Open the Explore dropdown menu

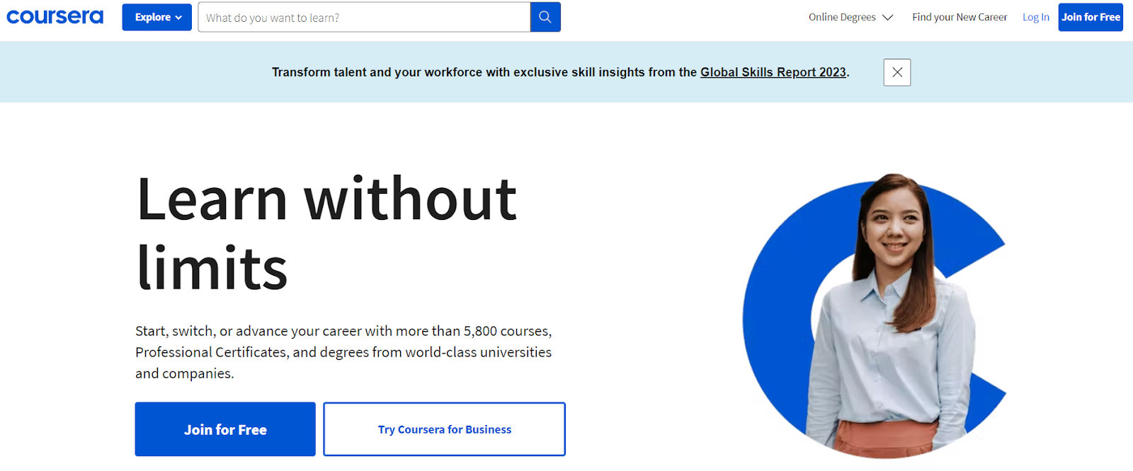(x=156, y=17)
